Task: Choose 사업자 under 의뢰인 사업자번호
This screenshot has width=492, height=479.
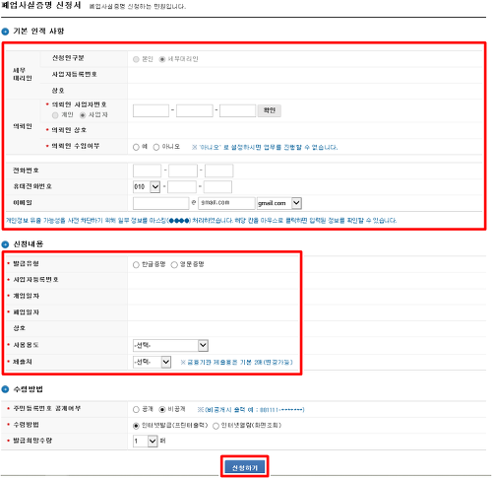Action: point(83,115)
